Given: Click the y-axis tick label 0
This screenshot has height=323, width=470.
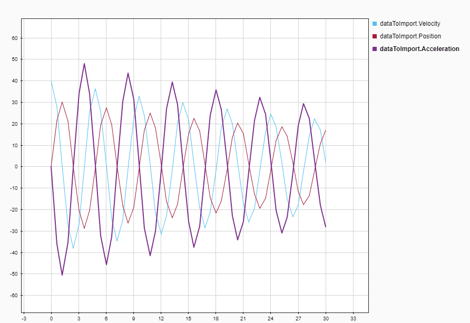Looking at the screenshot, I should tap(16, 167).
